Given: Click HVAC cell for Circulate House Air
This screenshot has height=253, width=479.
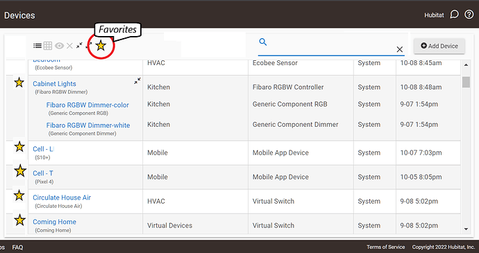Looking at the screenshot, I should [156, 201].
